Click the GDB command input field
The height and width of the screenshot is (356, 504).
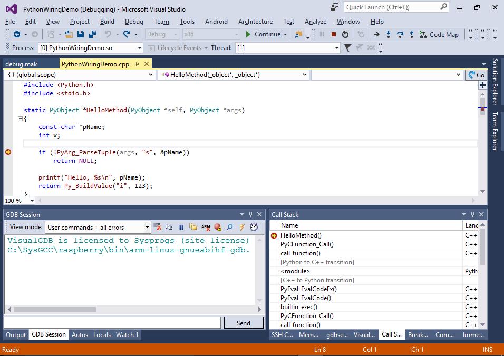pos(112,323)
